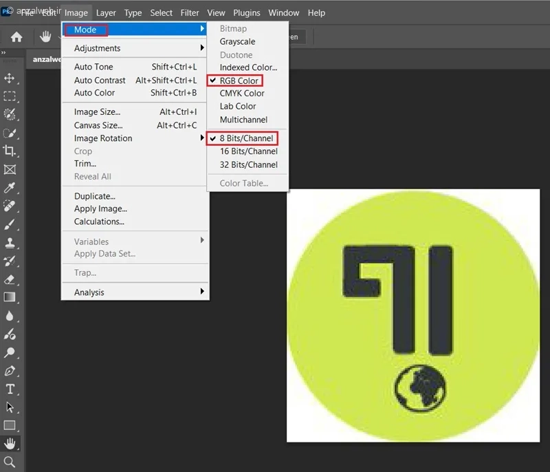Select the Clone Stamp tool
The height and width of the screenshot is (472, 550).
[x=10, y=243]
